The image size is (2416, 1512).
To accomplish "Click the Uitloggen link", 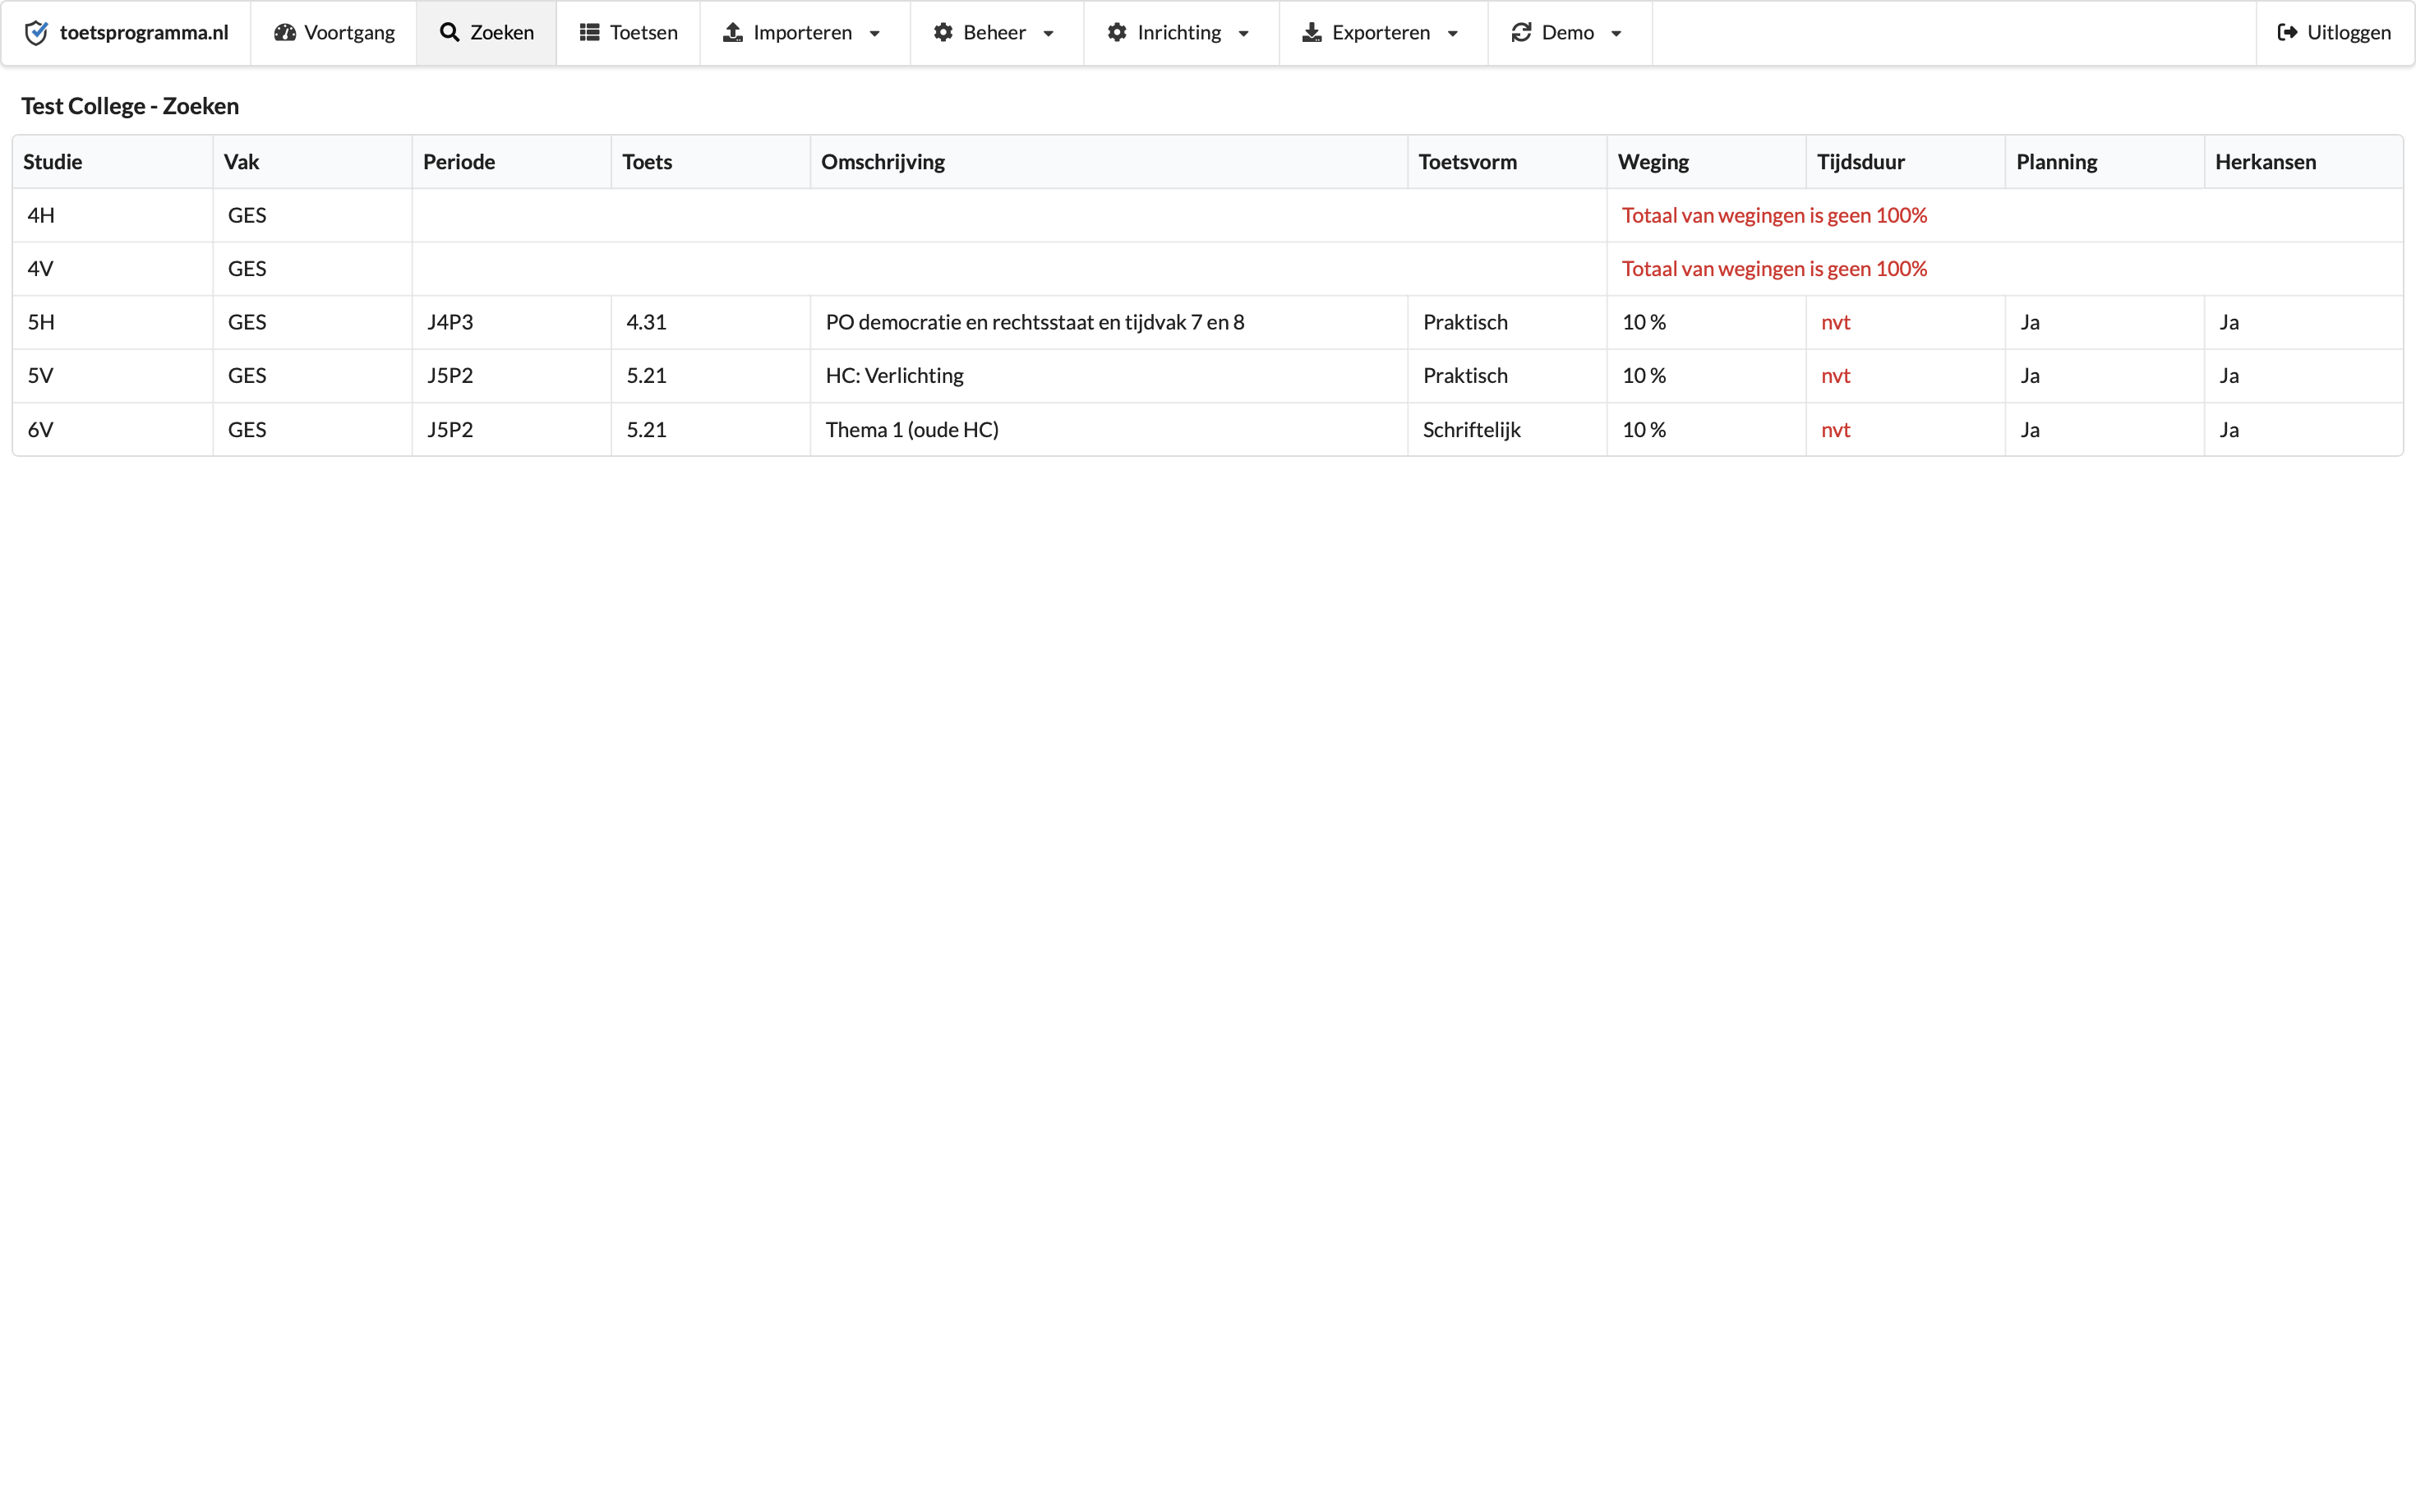I will 2348,33.
